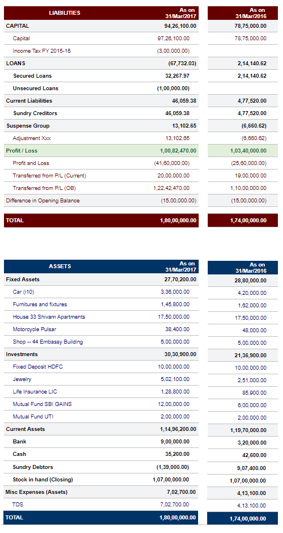This screenshot has width=283, height=533.
Task: Open the TDS ledger under Misc Expenses
Action: (18, 505)
